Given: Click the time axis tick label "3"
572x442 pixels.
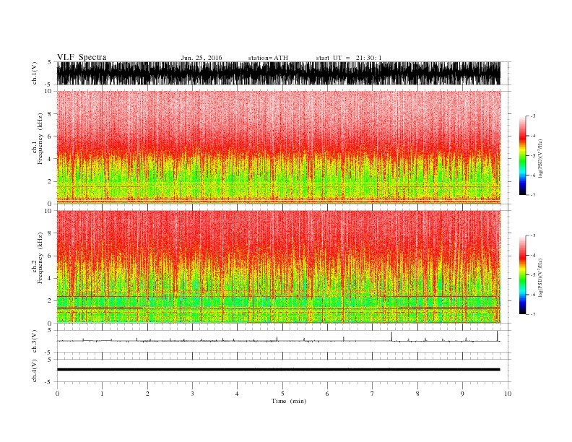Looking at the screenshot, I should tap(192, 394).
